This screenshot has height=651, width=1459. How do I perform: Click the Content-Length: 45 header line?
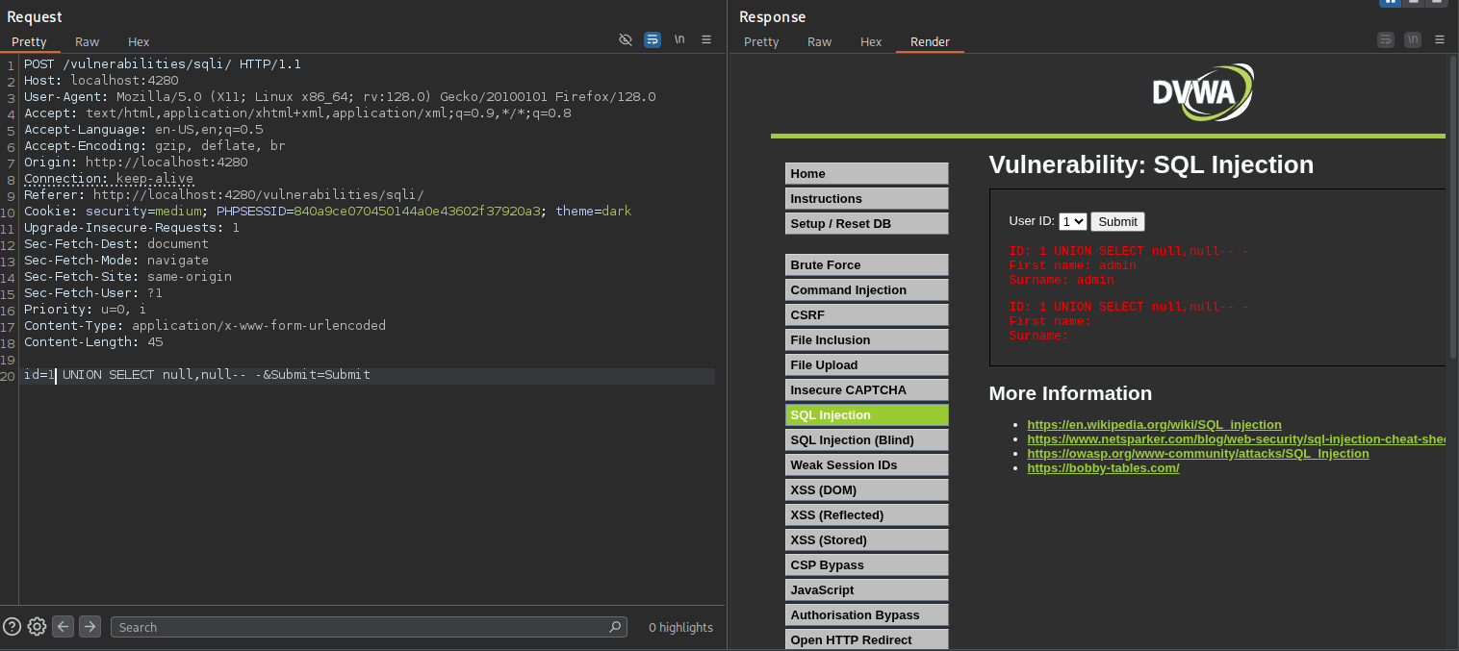click(x=93, y=342)
